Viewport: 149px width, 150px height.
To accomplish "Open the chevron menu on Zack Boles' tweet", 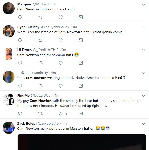I will 144,124.
